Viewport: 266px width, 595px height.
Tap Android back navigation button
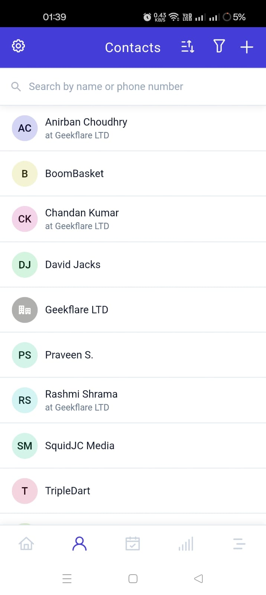(x=198, y=579)
